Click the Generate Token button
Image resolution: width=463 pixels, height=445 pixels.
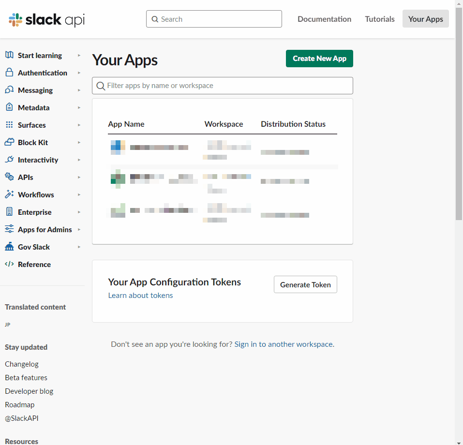(x=305, y=284)
